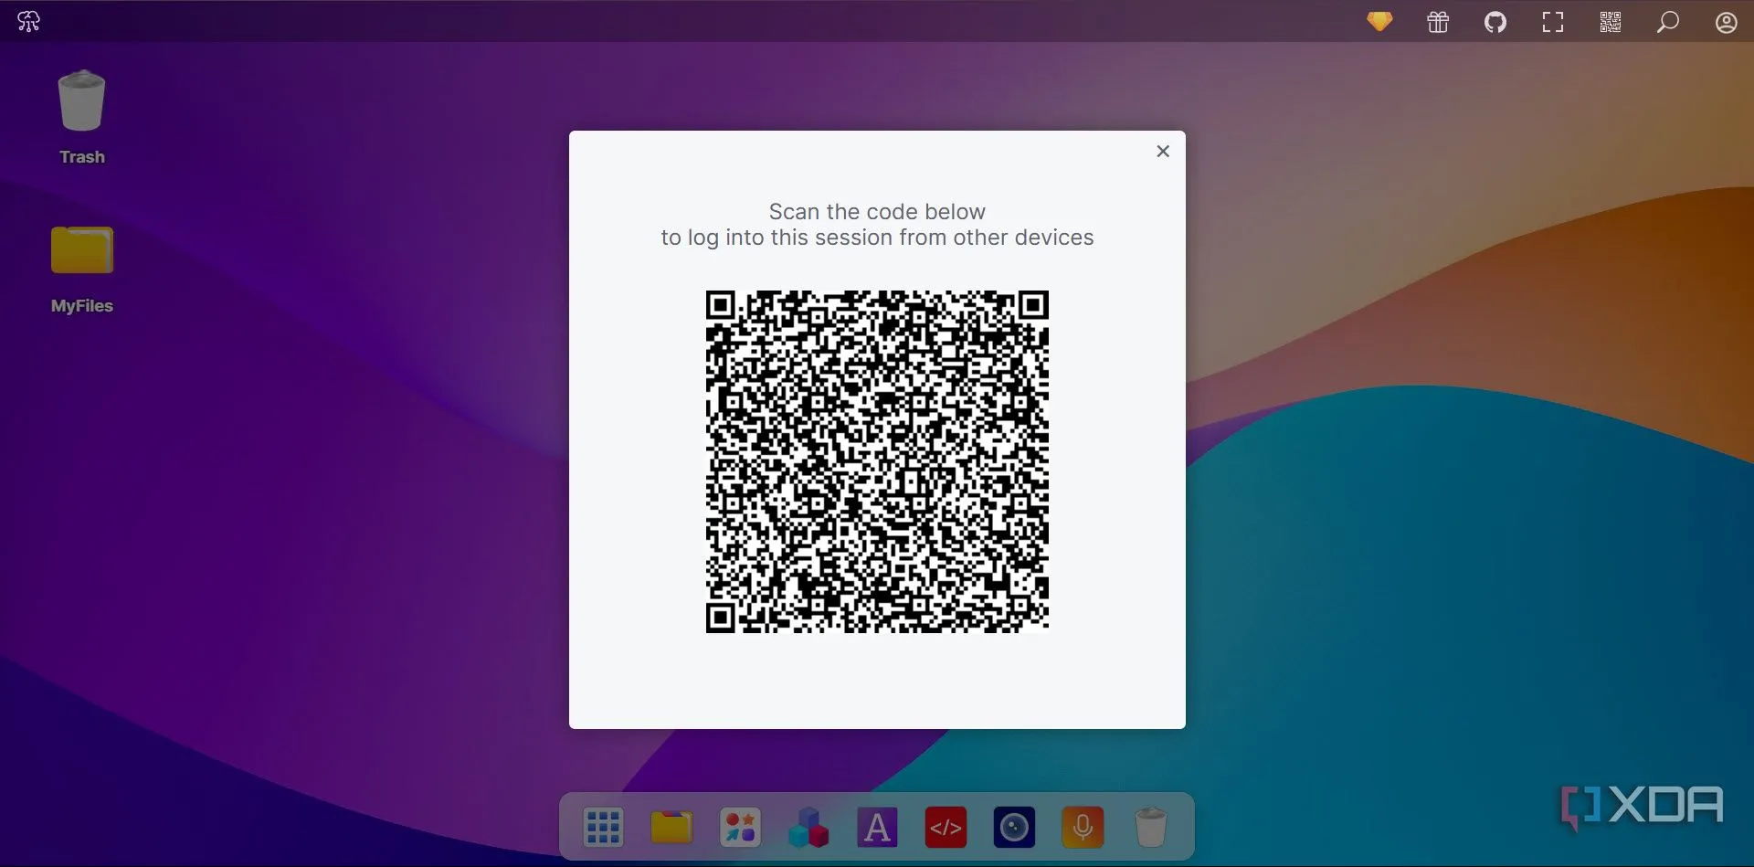The height and width of the screenshot is (867, 1754).
Task: Open the GitHub icon in top bar
Action: coord(1495,22)
